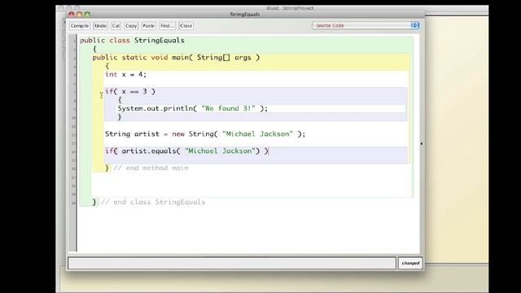Click the "public static void main" line
Screen dimensions: 521x293
(x=176, y=58)
